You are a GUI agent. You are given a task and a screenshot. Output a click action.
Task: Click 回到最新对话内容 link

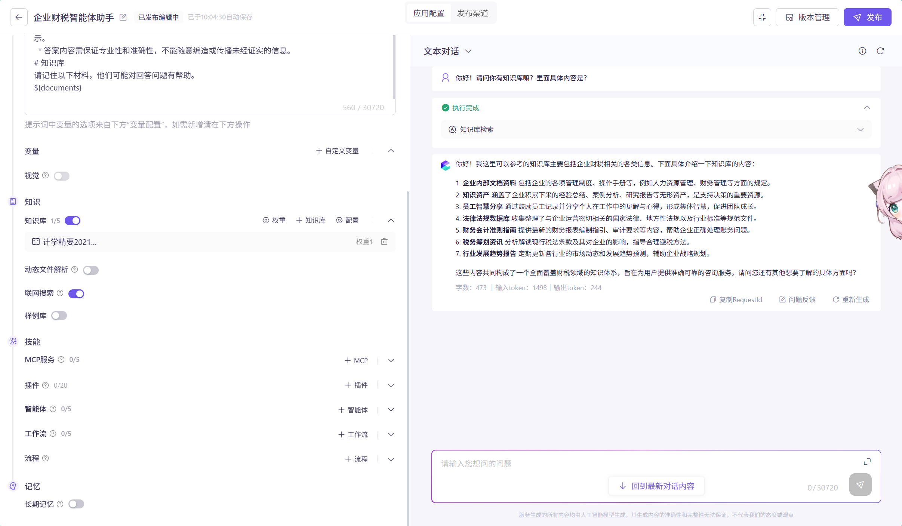(x=656, y=486)
